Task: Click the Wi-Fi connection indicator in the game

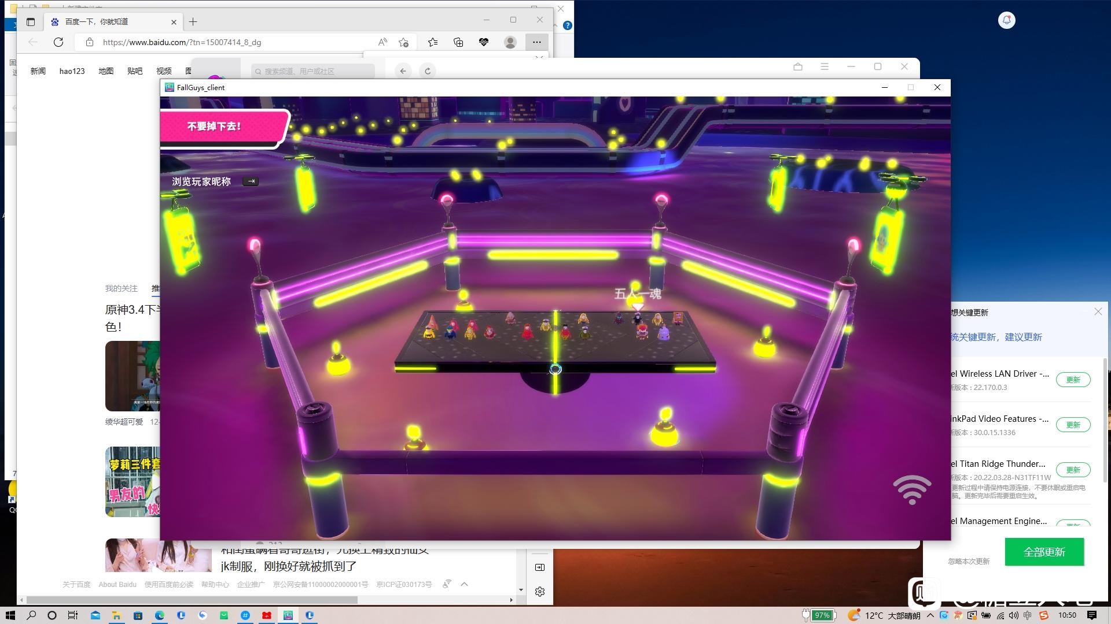Action: click(912, 489)
